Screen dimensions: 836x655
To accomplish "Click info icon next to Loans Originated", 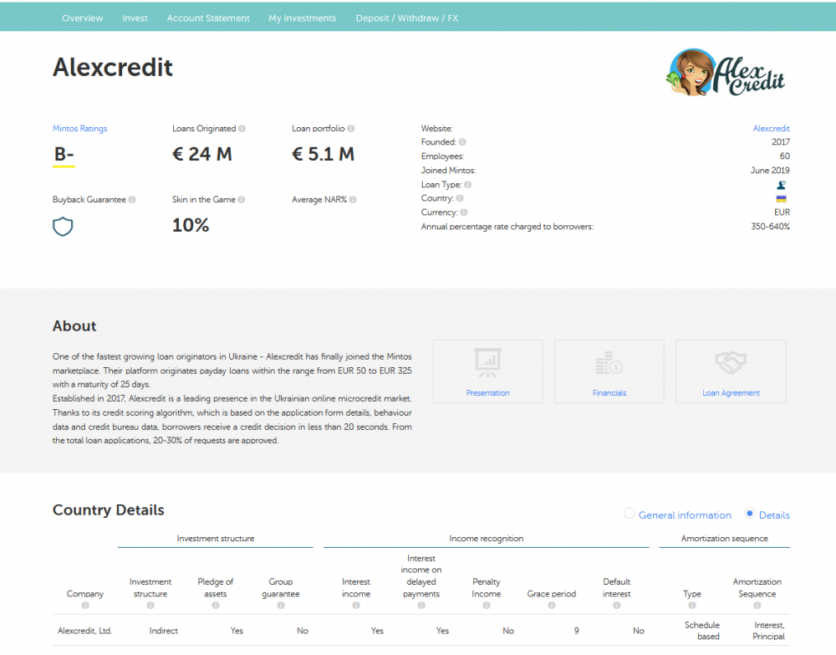I will [x=242, y=129].
